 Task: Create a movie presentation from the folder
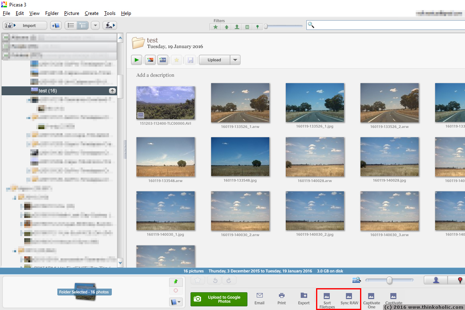click(x=163, y=60)
